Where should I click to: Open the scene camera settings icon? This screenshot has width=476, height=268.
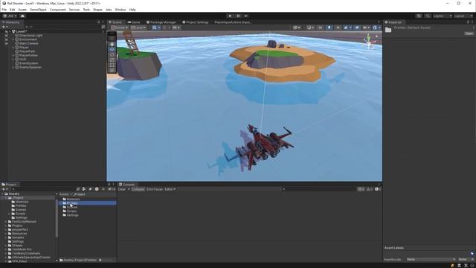pyautogui.click(x=366, y=28)
